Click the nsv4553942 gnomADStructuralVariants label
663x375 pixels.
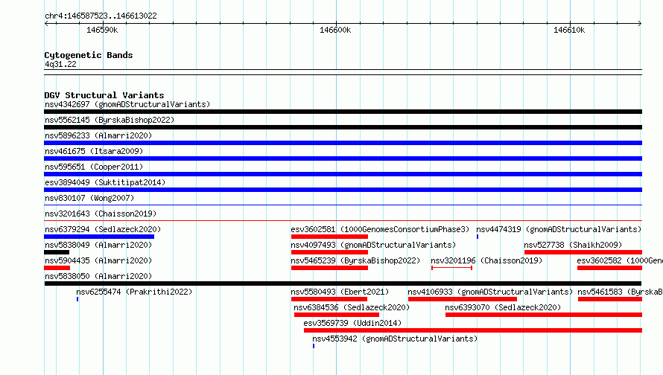click(x=395, y=339)
